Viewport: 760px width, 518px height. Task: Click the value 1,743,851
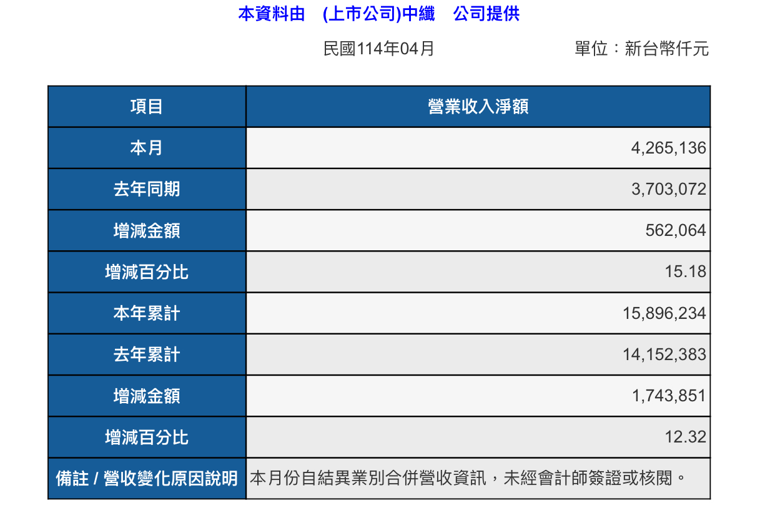669,396
